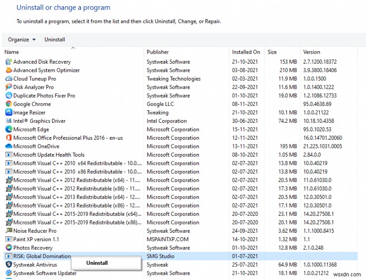Select the Google Chrome entry name

click(x=32, y=104)
